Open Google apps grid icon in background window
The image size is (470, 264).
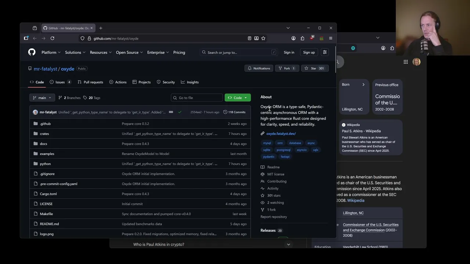coord(406,62)
